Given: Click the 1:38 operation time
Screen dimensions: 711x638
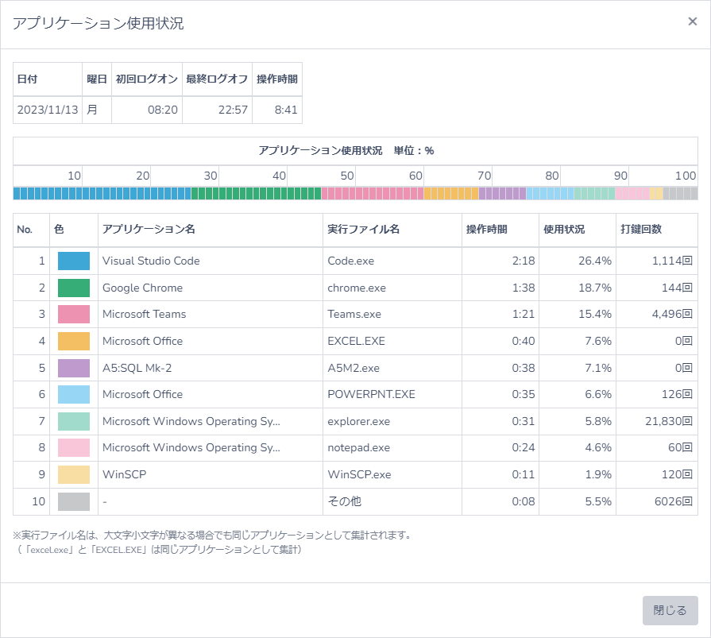Looking at the screenshot, I should tap(524, 288).
